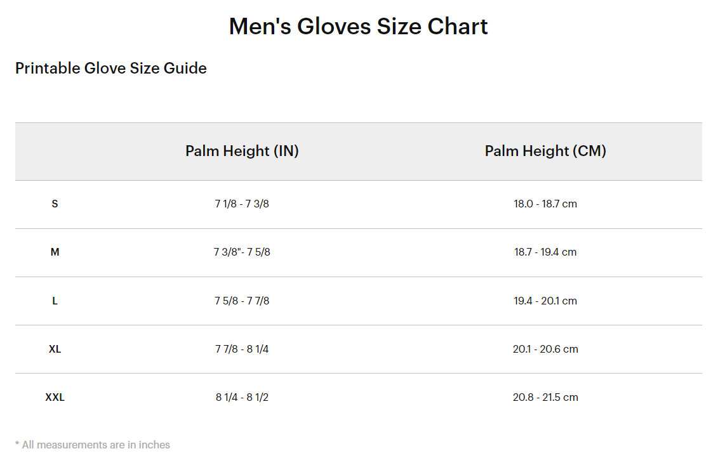Click the 18.7 - 19.4 cm value

point(545,252)
